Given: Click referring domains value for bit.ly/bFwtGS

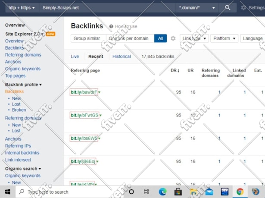Looking at the screenshot, I should (x=219, y=115).
